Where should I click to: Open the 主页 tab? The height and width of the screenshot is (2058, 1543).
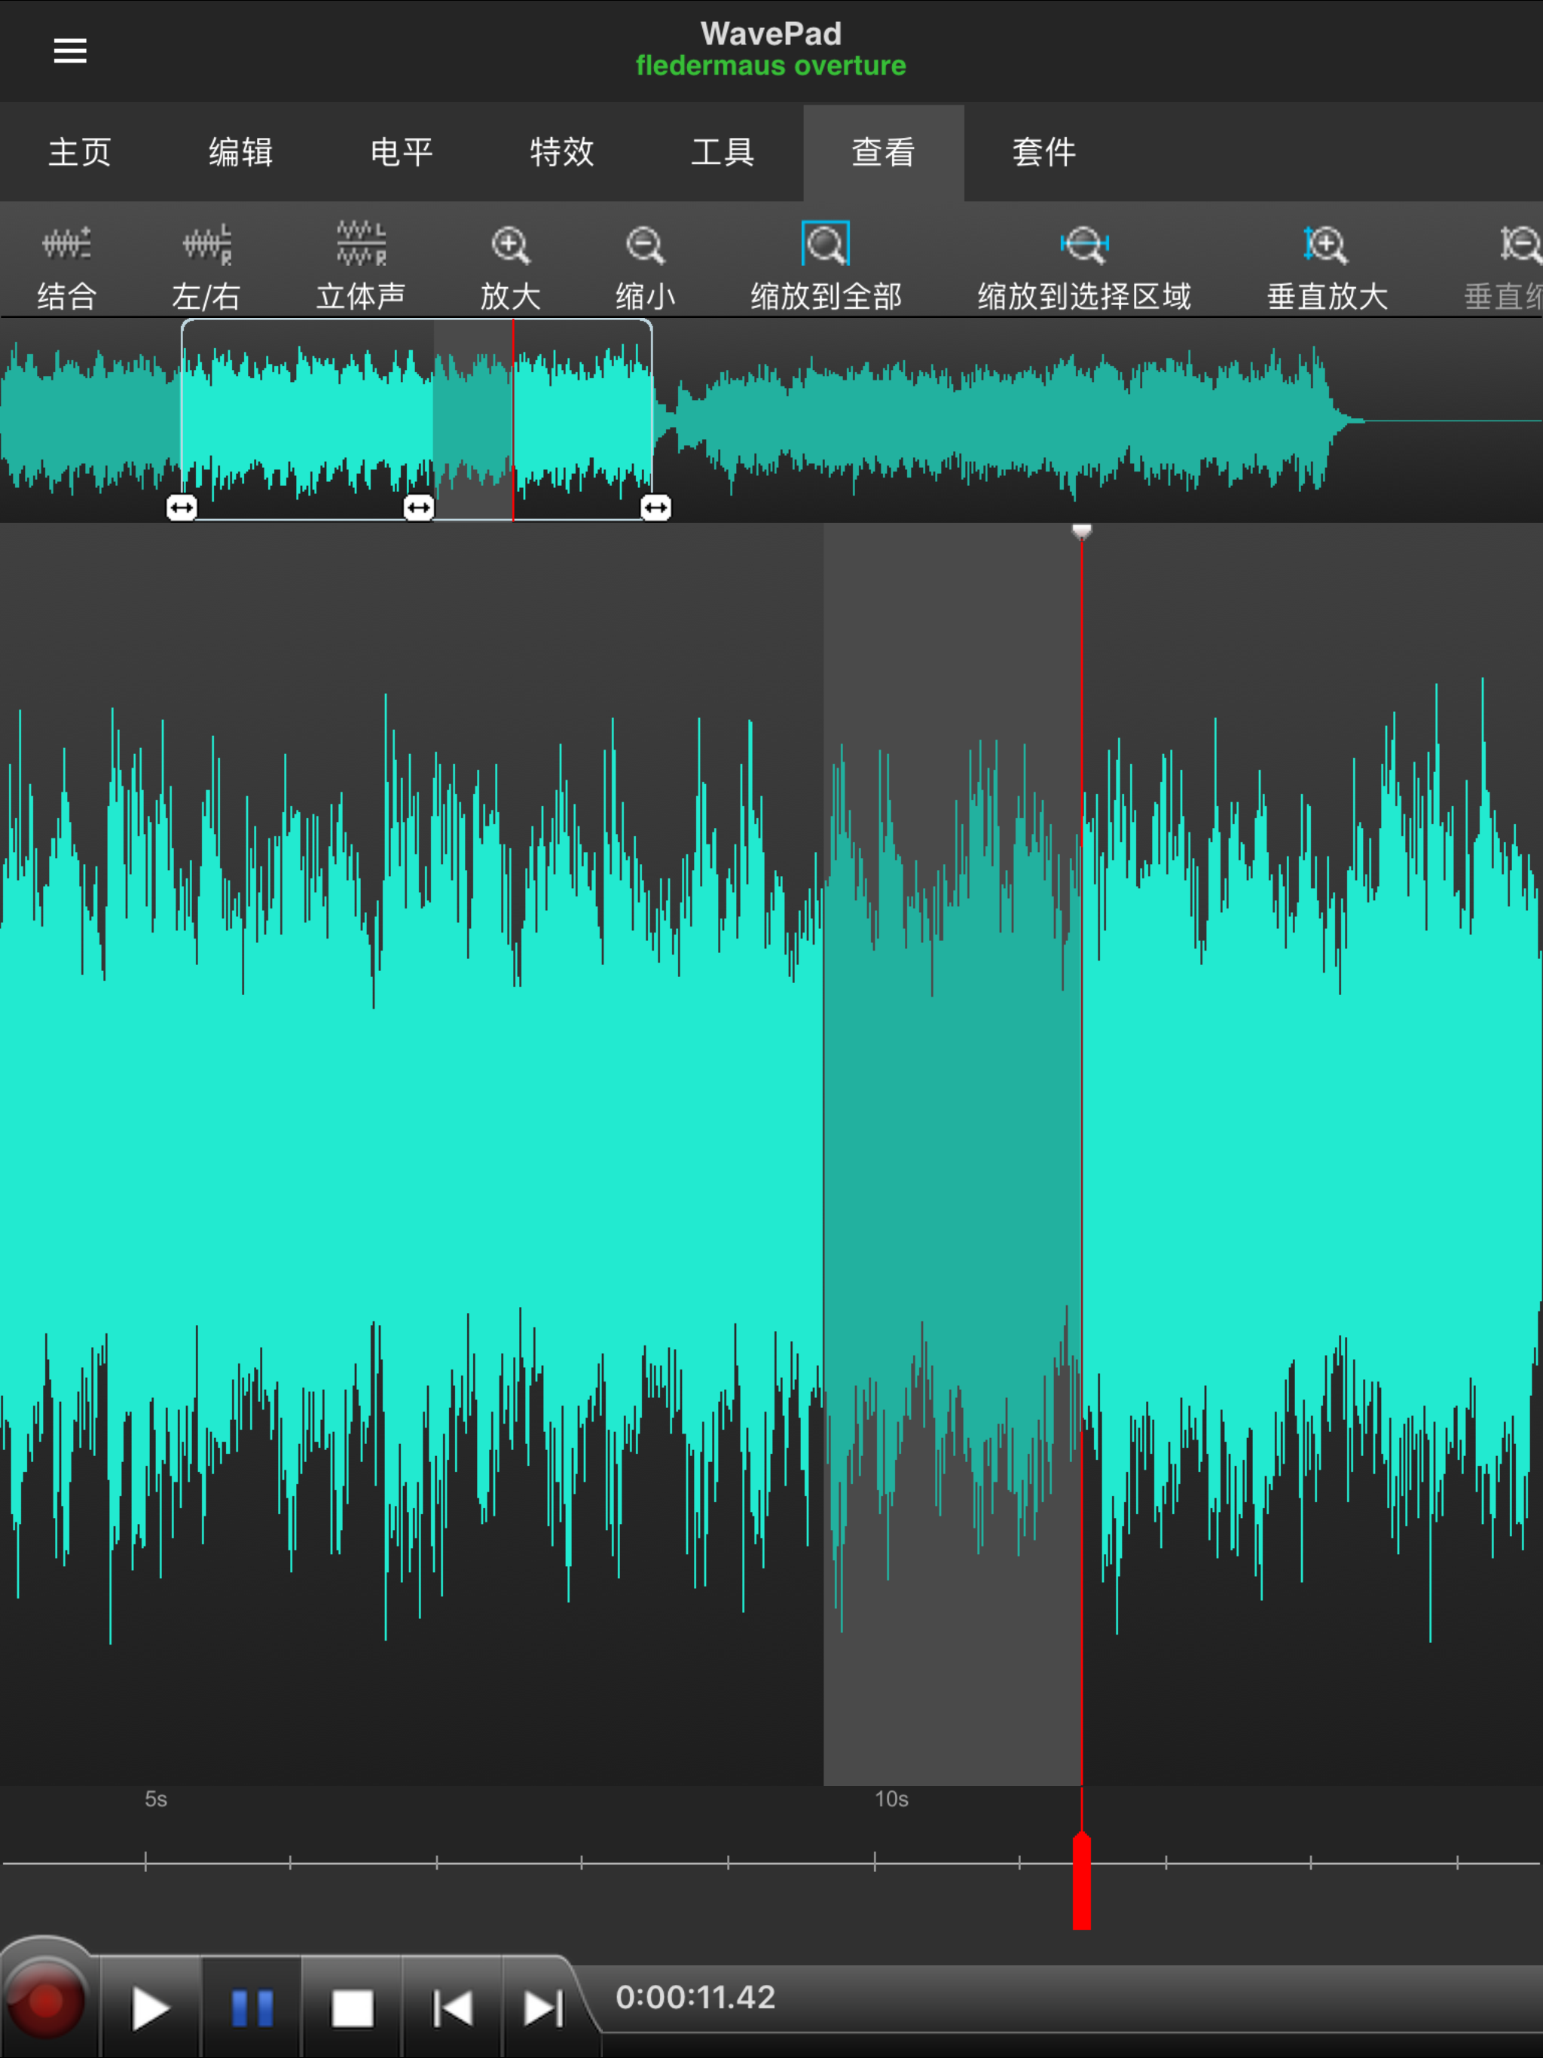[x=80, y=151]
